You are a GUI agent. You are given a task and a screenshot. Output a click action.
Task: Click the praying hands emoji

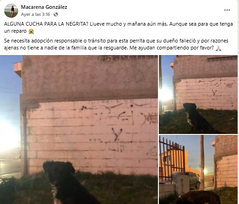219,48
